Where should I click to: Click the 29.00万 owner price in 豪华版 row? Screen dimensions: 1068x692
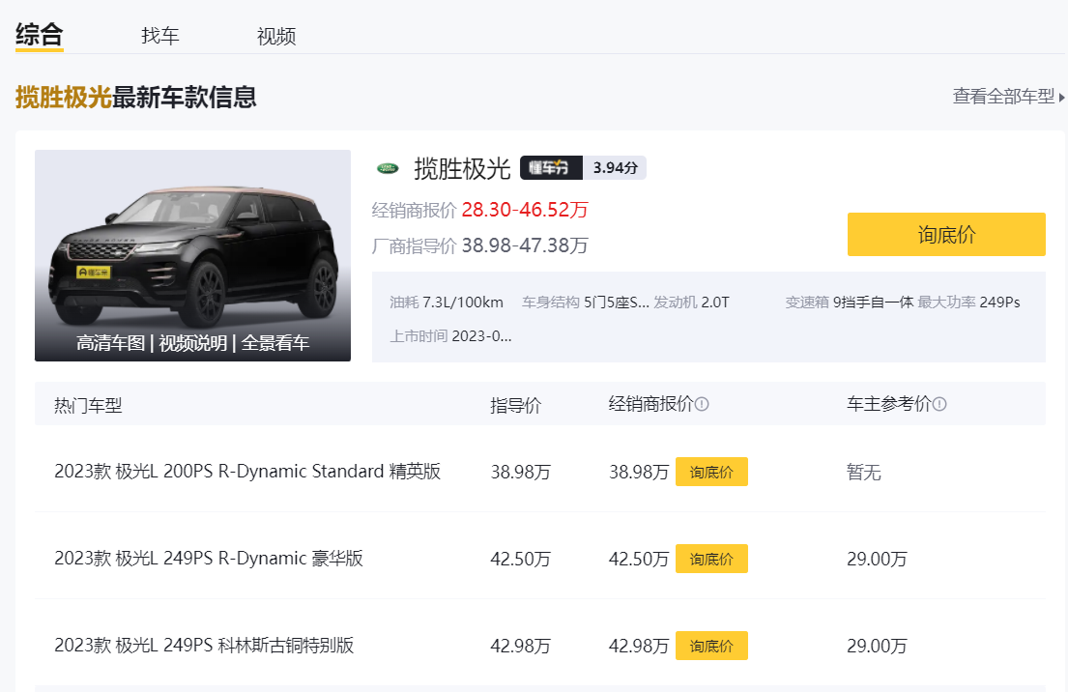(877, 560)
